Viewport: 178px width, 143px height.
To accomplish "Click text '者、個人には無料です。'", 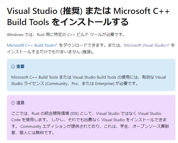I will pos(33,133).
